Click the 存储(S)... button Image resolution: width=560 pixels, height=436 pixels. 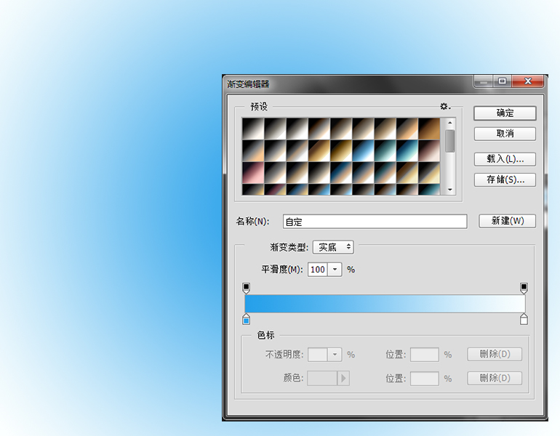tap(505, 179)
